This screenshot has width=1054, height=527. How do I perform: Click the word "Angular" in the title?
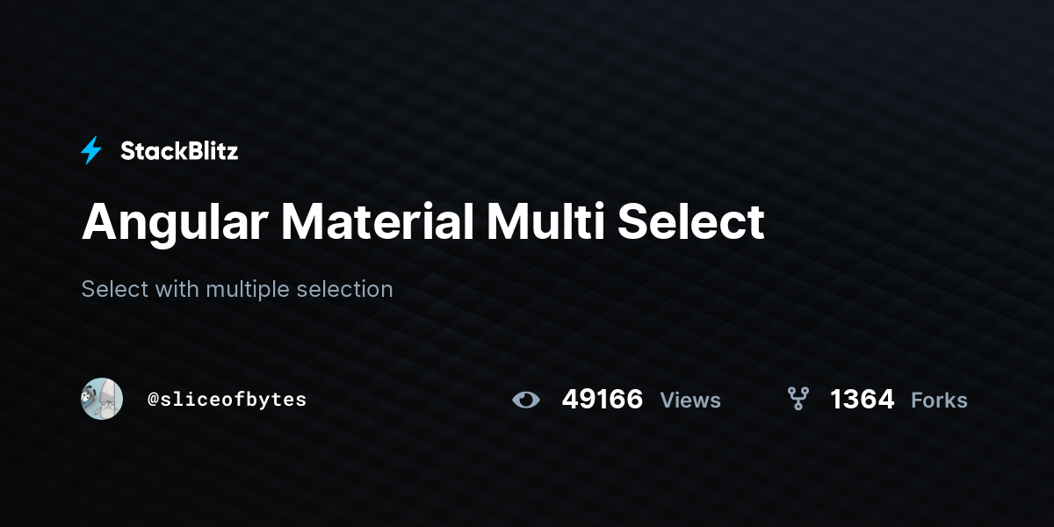(x=175, y=222)
